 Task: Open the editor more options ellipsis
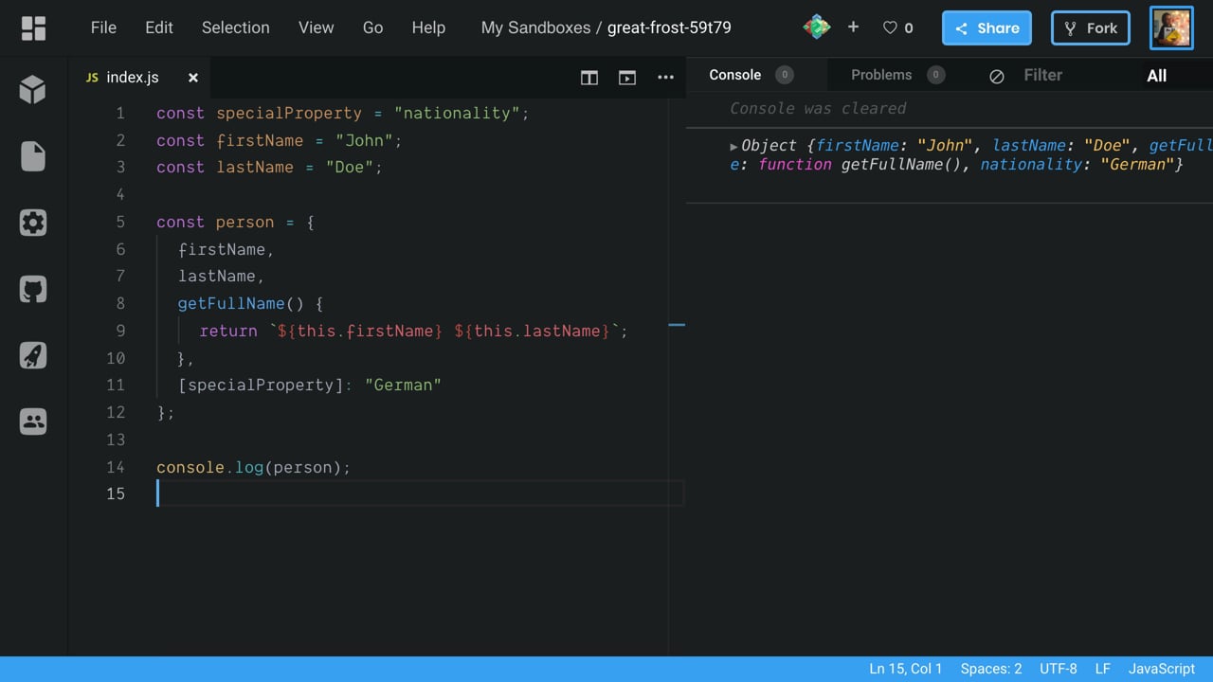665,78
